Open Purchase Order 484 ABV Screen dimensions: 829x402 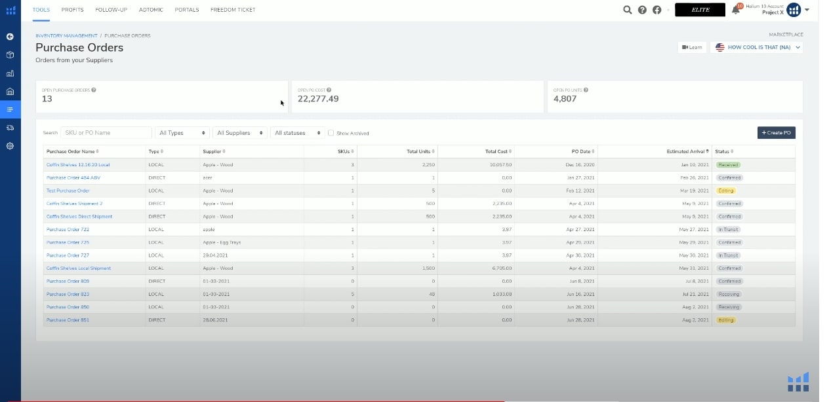click(x=73, y=177)
